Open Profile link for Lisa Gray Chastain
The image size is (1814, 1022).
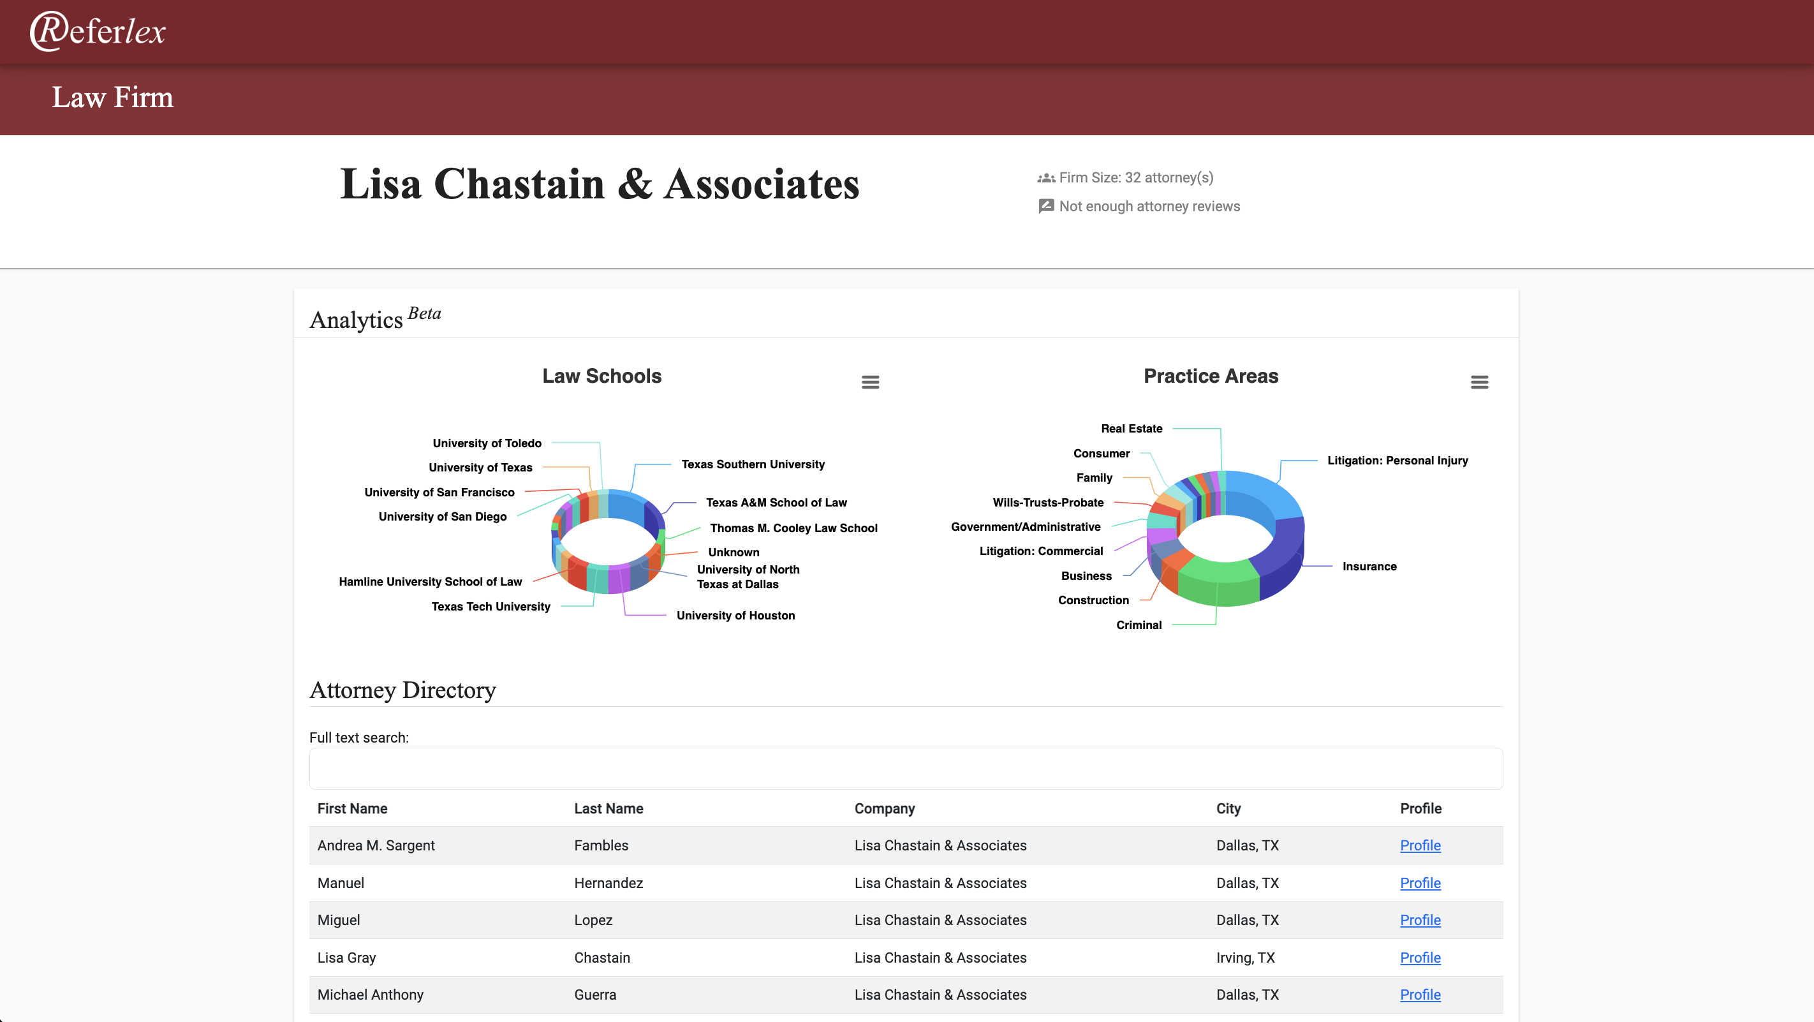pos(1420,958)
